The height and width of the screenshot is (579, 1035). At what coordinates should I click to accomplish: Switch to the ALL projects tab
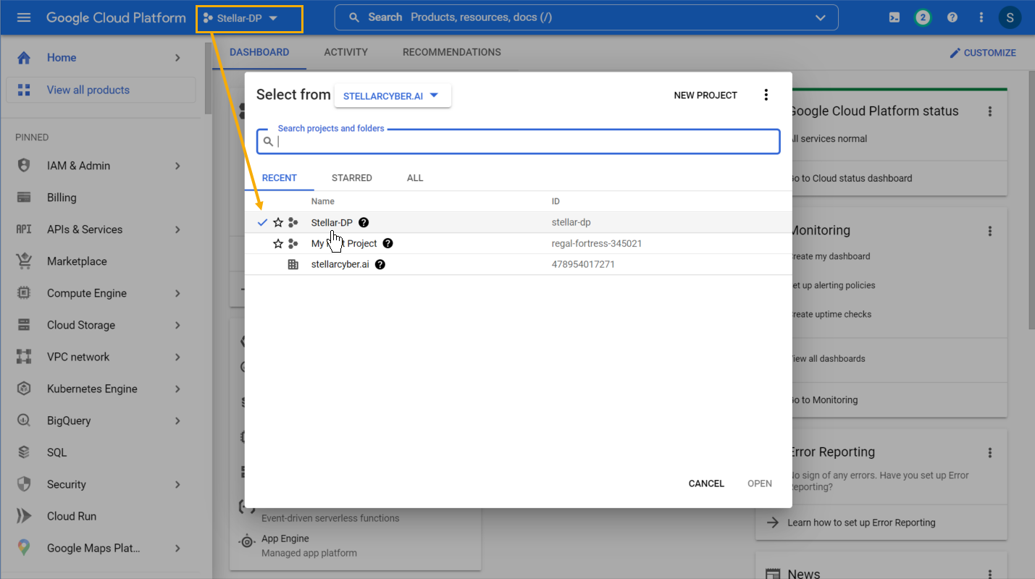(415, 178)
